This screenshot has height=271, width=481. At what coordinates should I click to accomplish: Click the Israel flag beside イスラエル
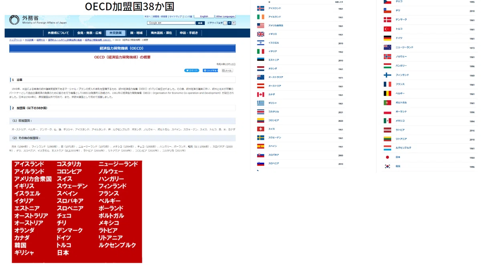pyautogui.click(x=261, y=42)
